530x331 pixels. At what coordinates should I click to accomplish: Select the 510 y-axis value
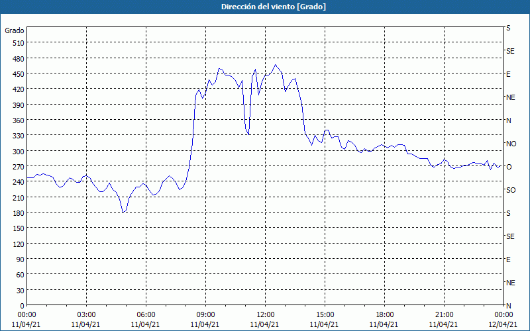click(x=19, y=43)
